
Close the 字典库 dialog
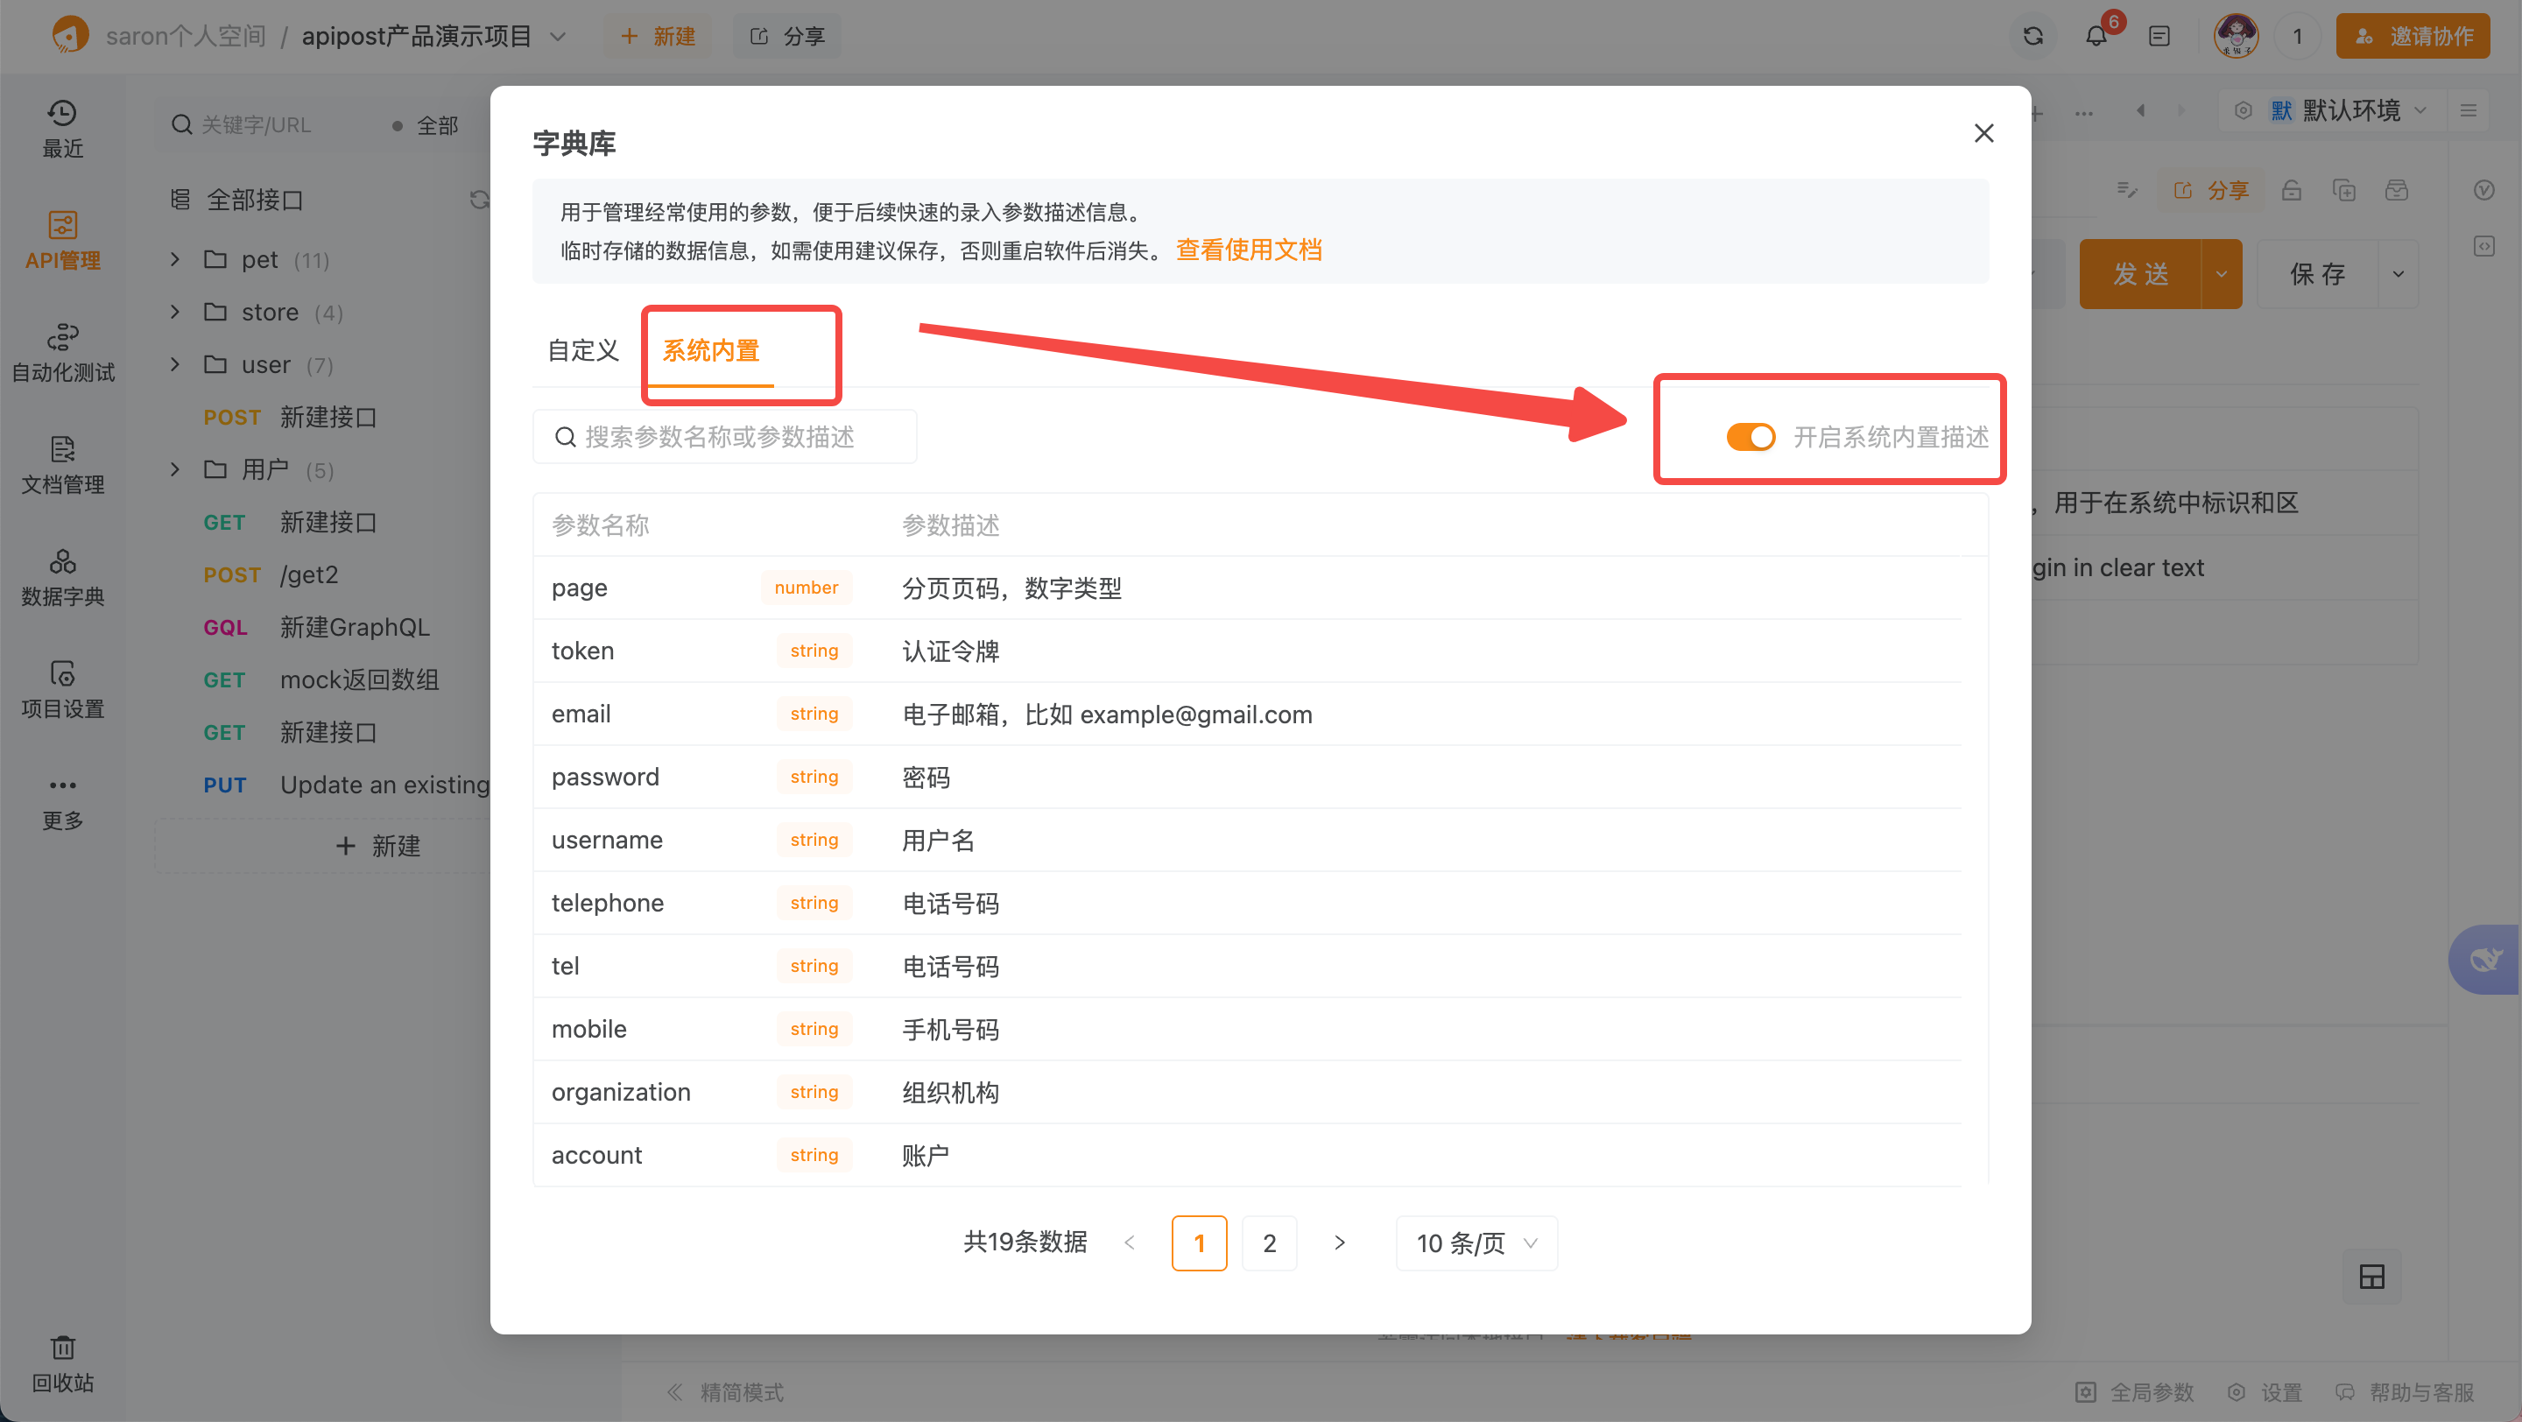tap(1983, 133)
